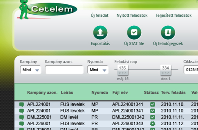Switch to Nyitott feladatok
The image size is (198, 130).
tap(132, 15)
